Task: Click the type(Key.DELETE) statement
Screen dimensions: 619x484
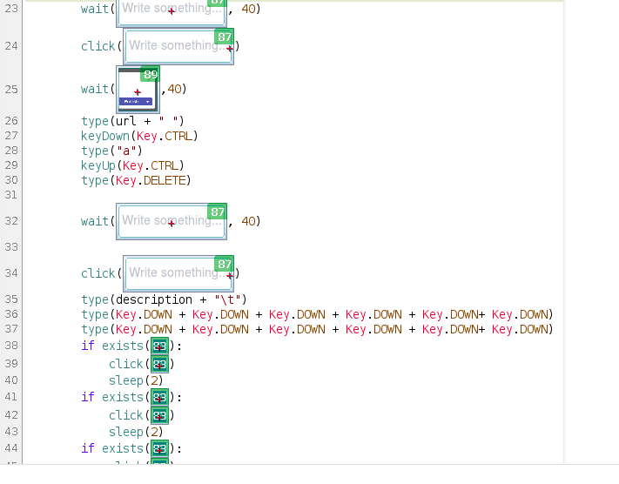Action: (136, 180)
